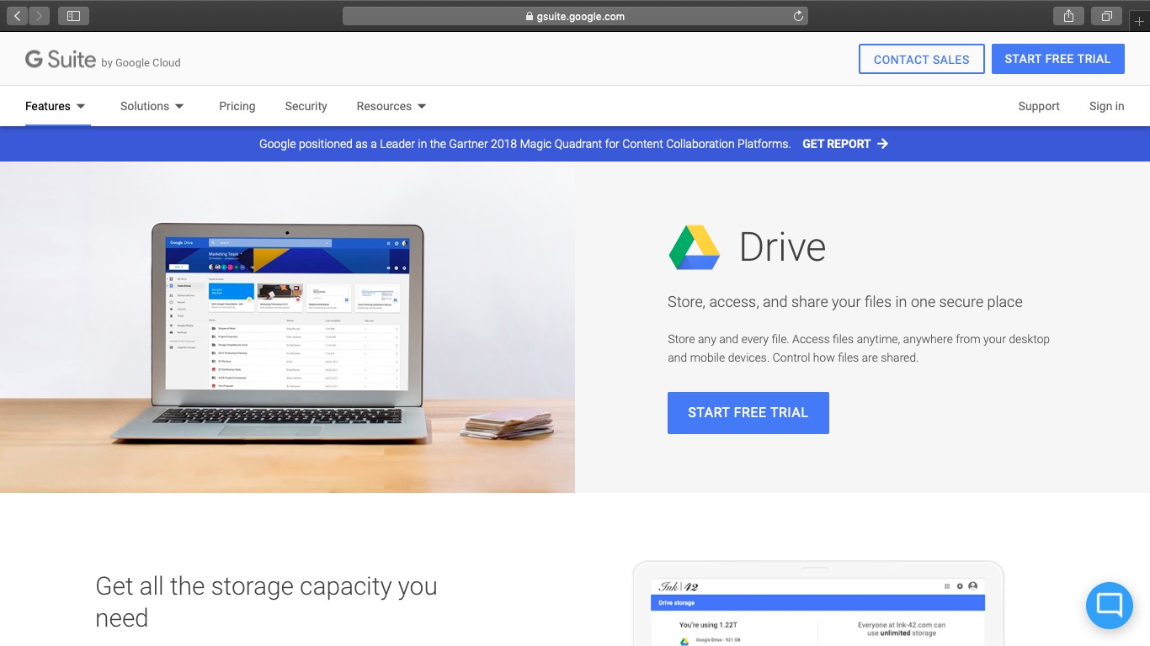Viewport: 1150px width, 646px height.
Task: Toggle the browser sidebar icon
Action: click(73, 15)
